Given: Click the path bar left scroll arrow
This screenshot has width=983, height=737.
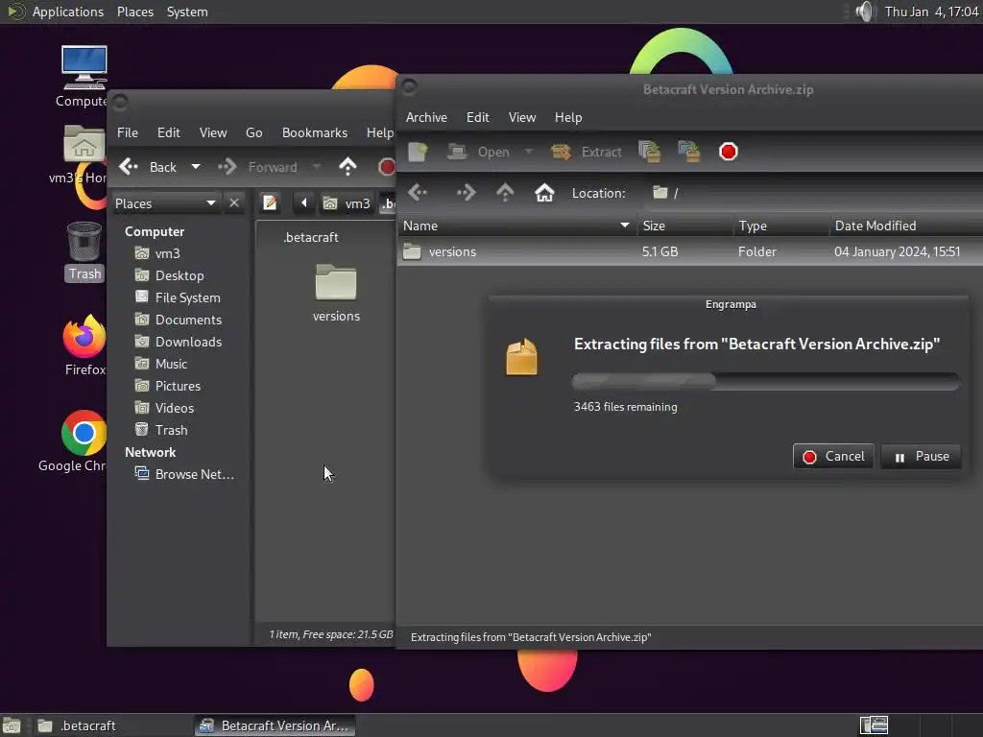Looking at the screenshot, I should tap(304, 203).
